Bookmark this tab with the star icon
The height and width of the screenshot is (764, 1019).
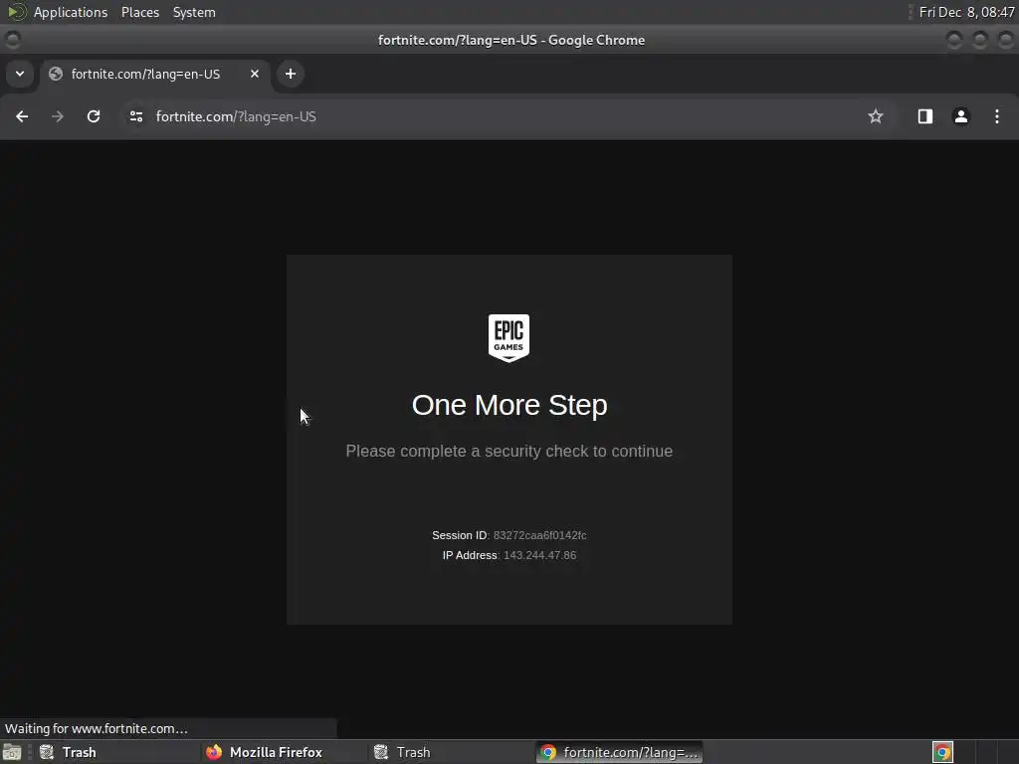pos(876,116)
